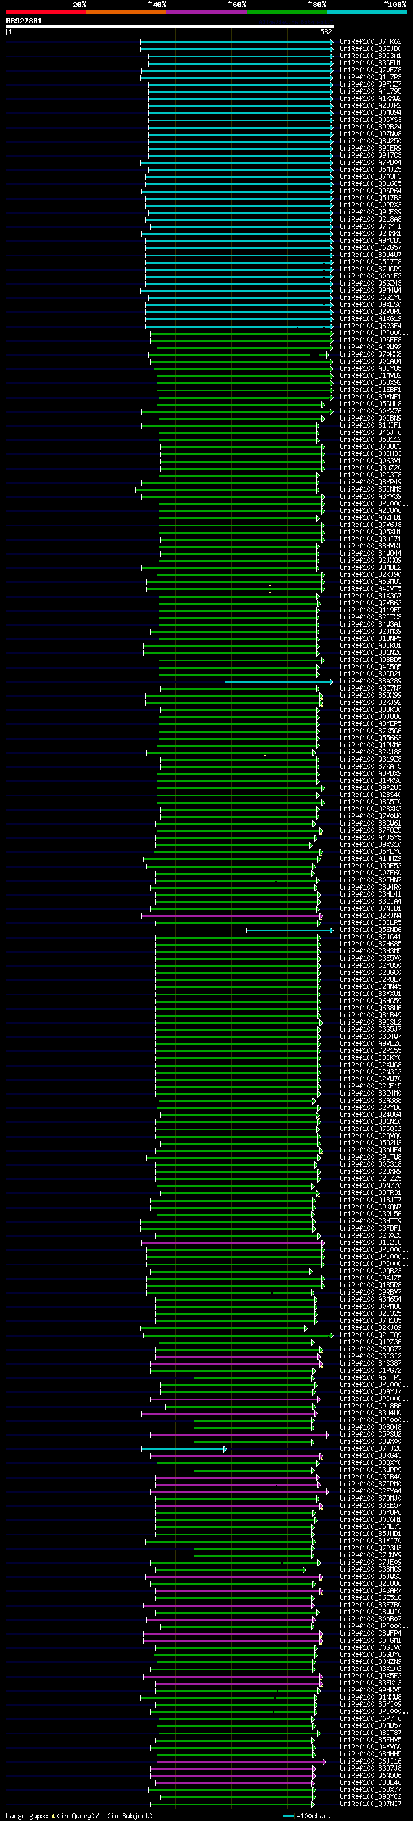Image resolution: width=413 pixels, height=1821 pixels.
Task: Select hit label UniRef100_A7PD04
Action: (x=370, y=163)
